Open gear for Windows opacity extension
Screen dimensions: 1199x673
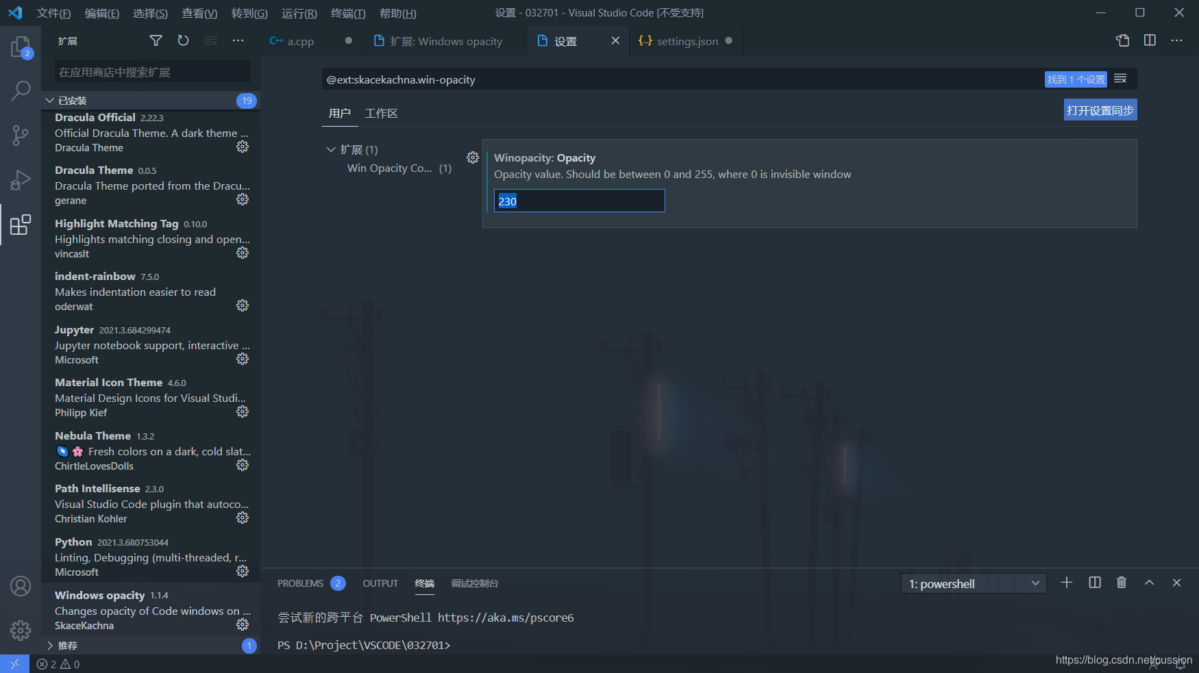coord(243,624)
